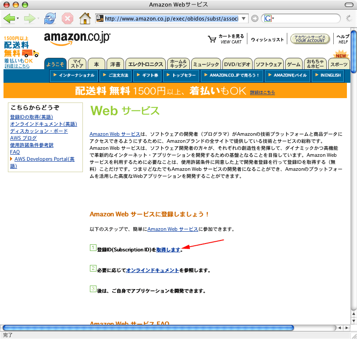
Task: Click the YOUR ACCOUNT button
Action: pos(310,39)
